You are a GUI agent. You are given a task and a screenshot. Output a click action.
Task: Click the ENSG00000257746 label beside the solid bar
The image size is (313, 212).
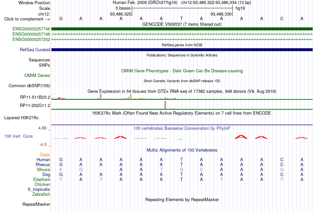[31, 29]
